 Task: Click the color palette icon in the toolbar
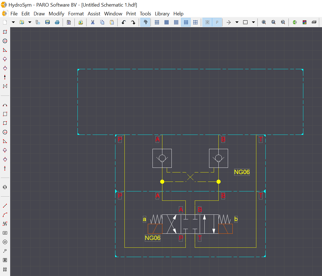(304, 22)
